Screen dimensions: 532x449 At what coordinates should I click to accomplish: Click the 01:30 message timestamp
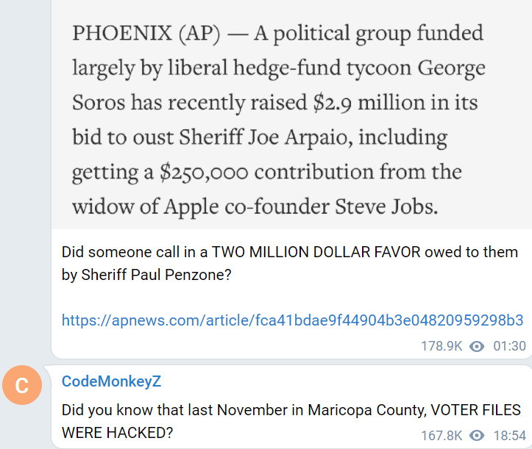[509, 346]
